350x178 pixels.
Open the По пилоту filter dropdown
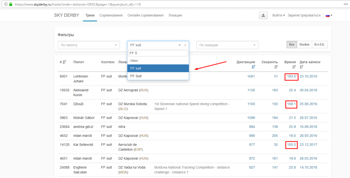tap(89, 45)
